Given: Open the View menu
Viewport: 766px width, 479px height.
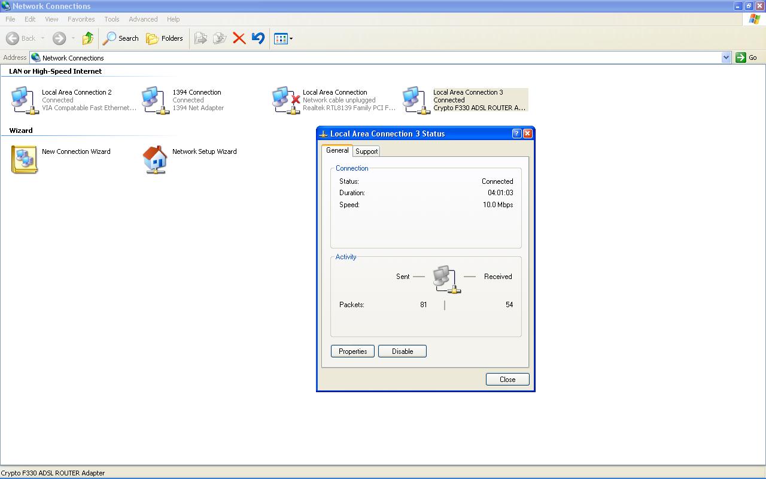Looking at the screenshot, I should (51, 19).
